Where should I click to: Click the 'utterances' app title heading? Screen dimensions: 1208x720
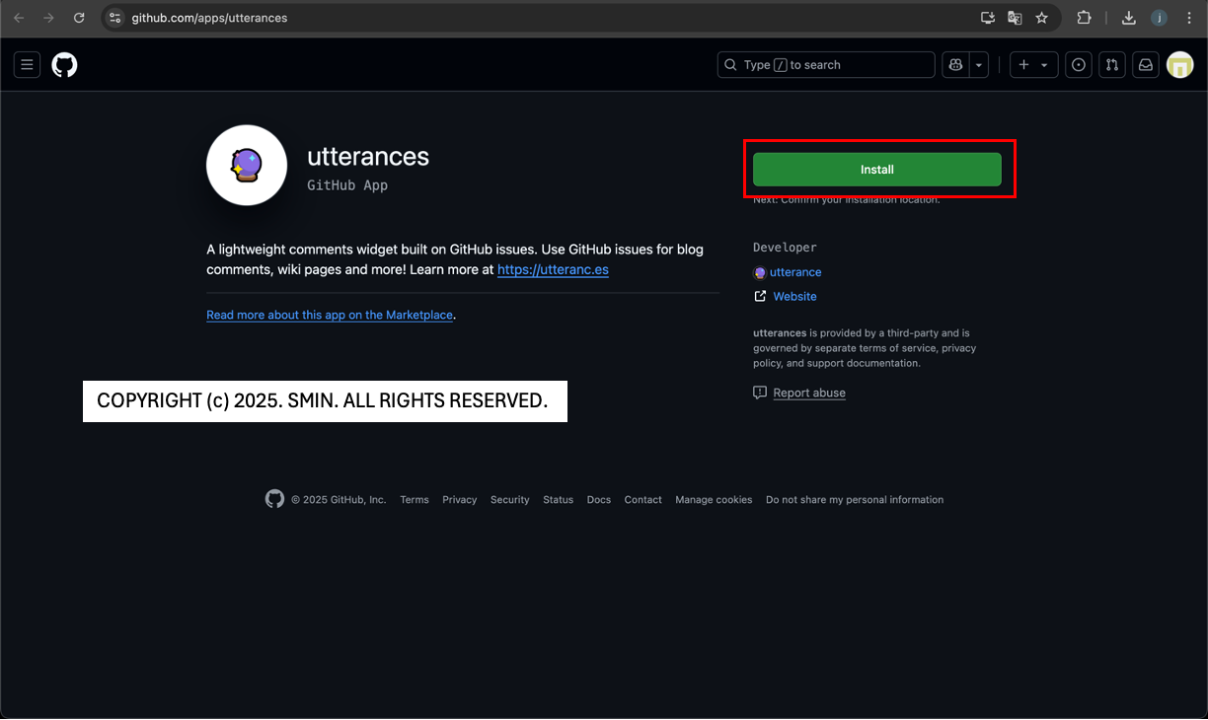tap(368, 157)
